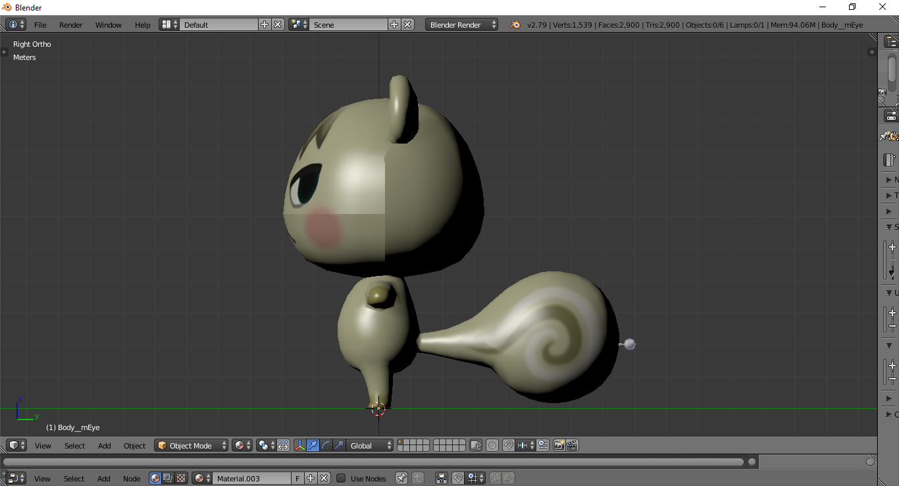Open viewport shading mode selector
Viewport: 899px width, 486px height.
tap(242, 446)
